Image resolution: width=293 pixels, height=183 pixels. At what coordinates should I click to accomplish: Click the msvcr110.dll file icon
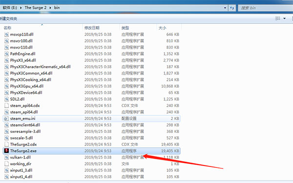[x=6, y=47]
